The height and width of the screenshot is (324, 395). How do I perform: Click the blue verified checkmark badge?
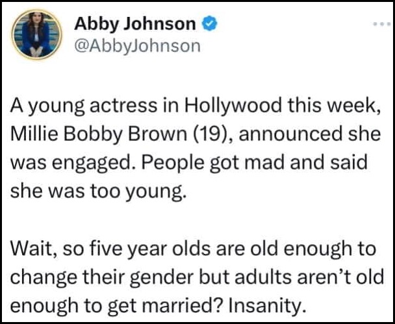pos(208,23)
